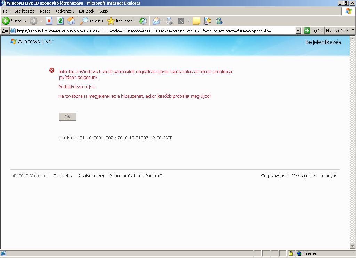Viewport: 356px width, 258px height.
Task: Open the Visszajelzés feedback link
Action: tap(304, 176)
